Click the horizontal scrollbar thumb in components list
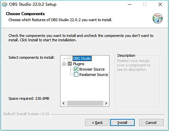The width and height of the screenshot is (169, 131). [x=85, y=103]
